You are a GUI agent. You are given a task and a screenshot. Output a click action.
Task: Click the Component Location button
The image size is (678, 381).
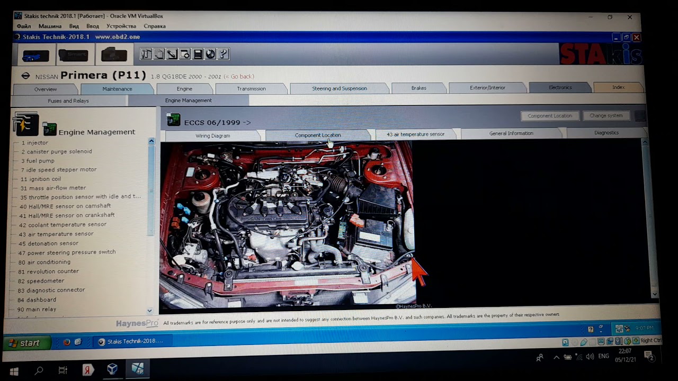[550, 115]
